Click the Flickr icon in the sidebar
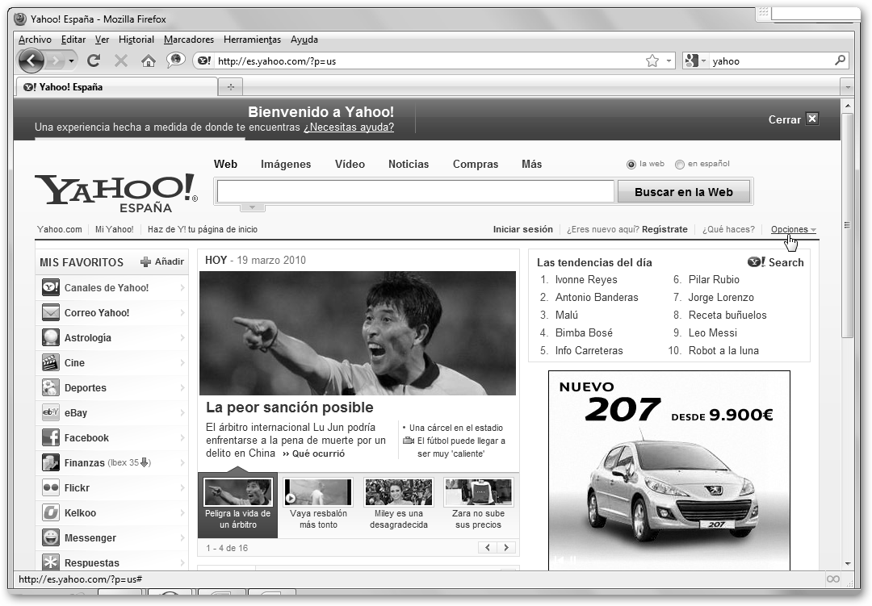Screen dimensions: 872x606 pyautogui.click(x=51, y=488)
